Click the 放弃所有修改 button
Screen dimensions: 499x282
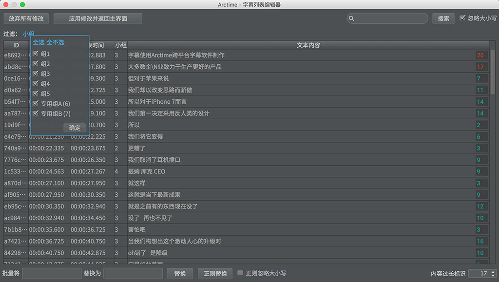point(26,19)
